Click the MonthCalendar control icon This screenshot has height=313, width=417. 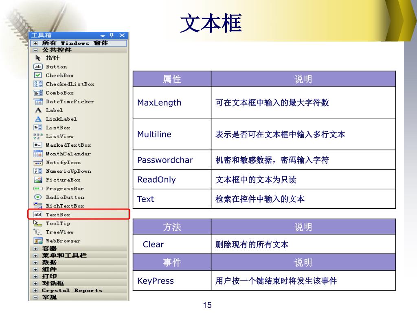38,154
